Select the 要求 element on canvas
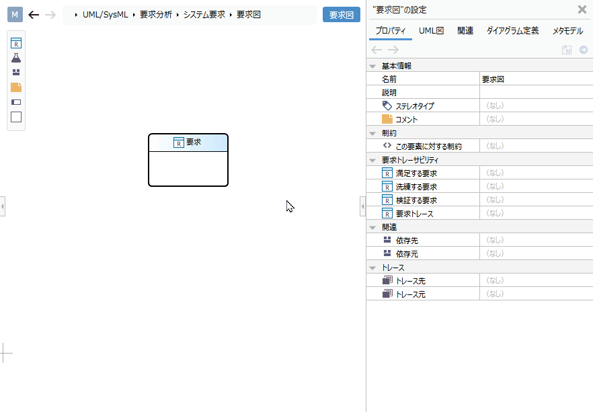Viewport: 593px width, 412px height. 188,160
